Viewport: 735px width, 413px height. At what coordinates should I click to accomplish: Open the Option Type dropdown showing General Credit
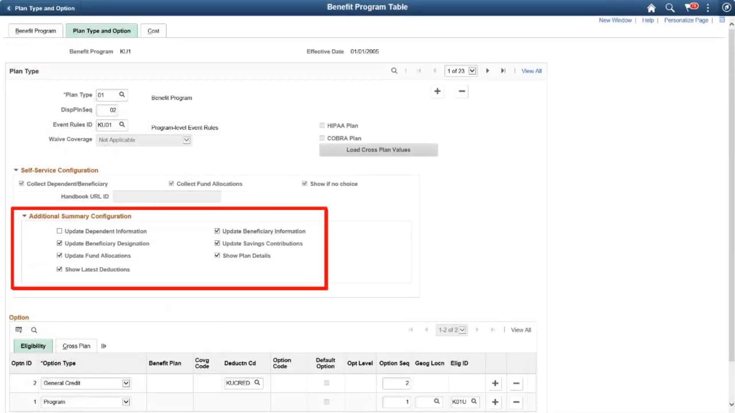(x=126, y=383)
